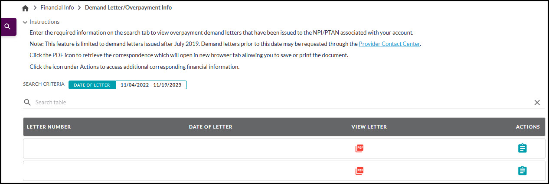This screenshot has height=184, width=549.
Task: Click the Search table magnifier icon
Action: click(27, 103)
